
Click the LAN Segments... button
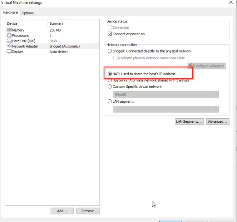click(189, 121)
